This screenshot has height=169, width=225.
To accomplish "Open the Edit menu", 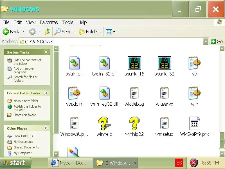I will click(x=18, y=22).
